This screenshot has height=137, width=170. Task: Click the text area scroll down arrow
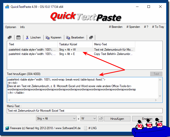(160, 96)
